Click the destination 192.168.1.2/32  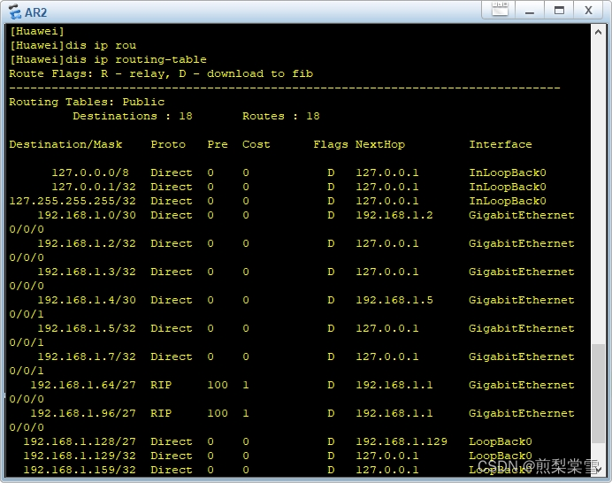(x=87, y=243)
